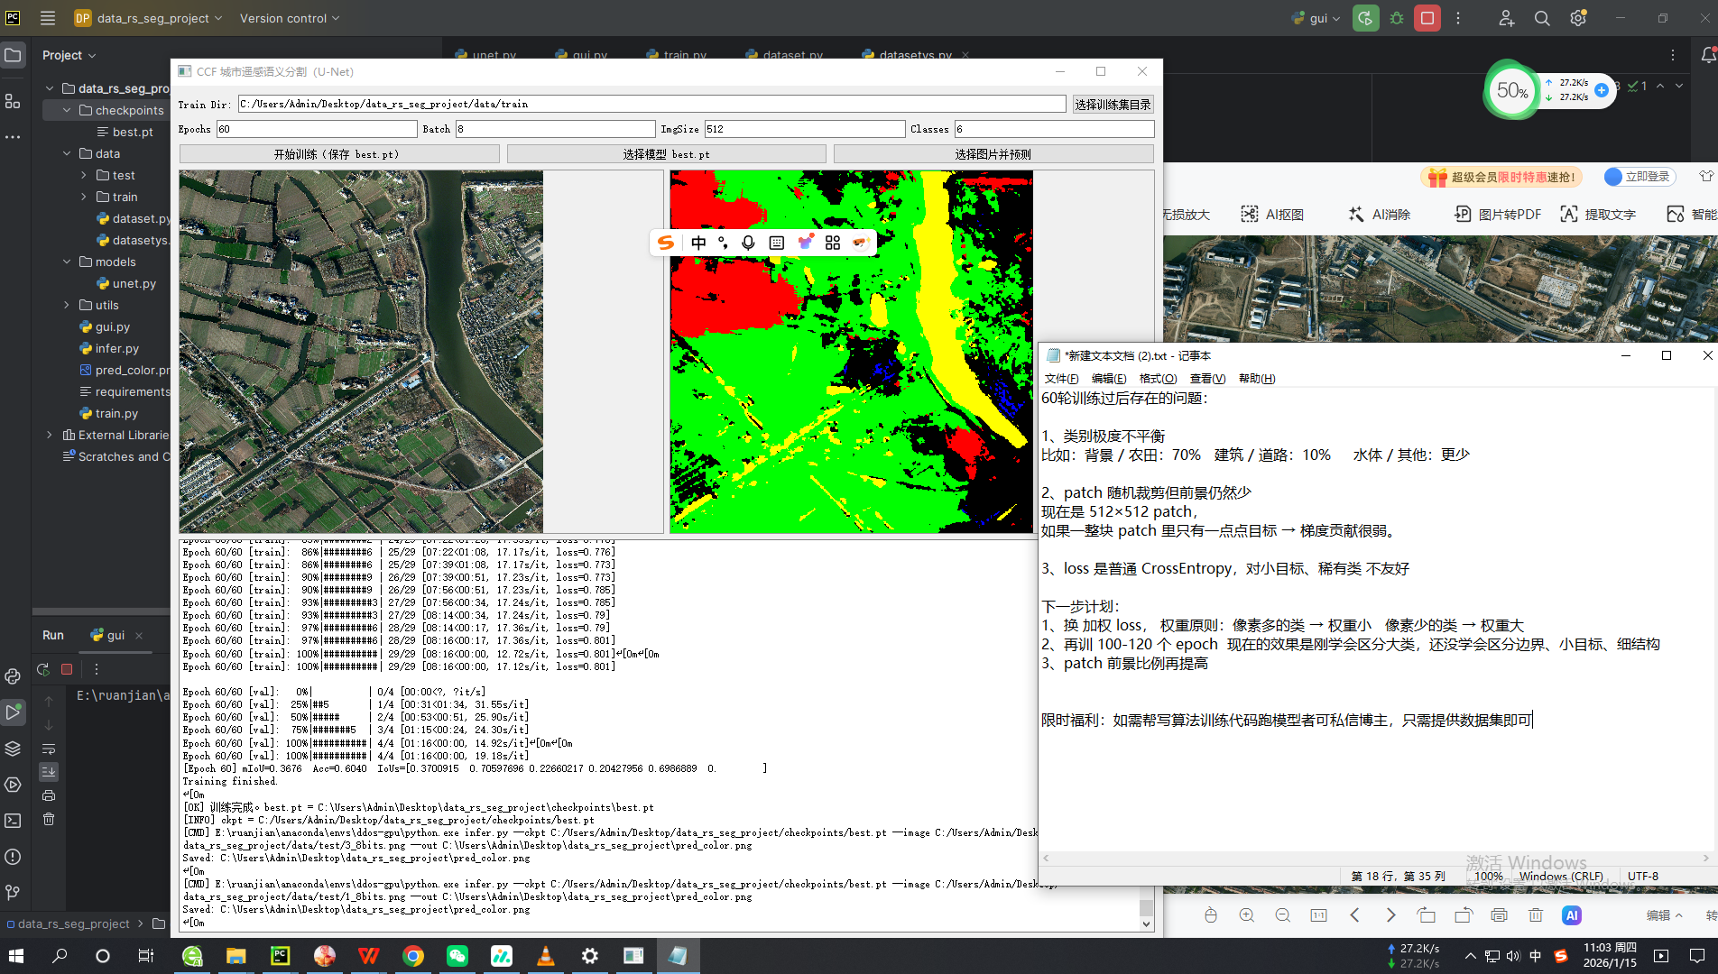Toggle the Run tool window button
The width and height of the screenshot is (1718, 974).
(13, 712)
